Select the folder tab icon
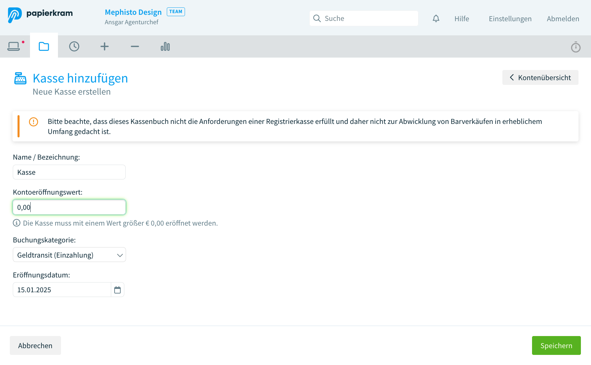591x365 pixels. (x=44, y=46)
